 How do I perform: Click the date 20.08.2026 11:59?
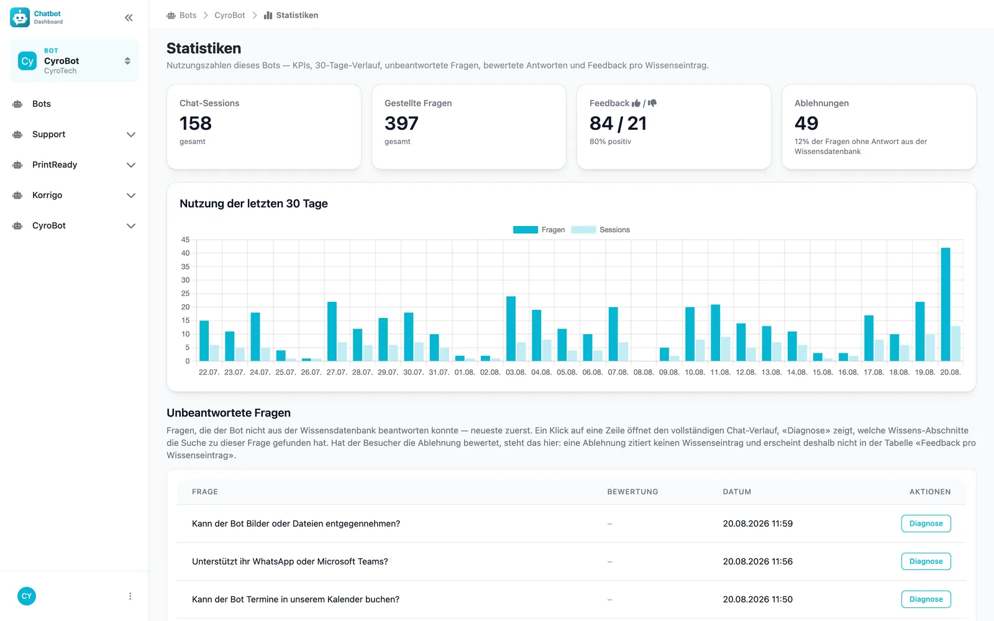click(757, 524)
